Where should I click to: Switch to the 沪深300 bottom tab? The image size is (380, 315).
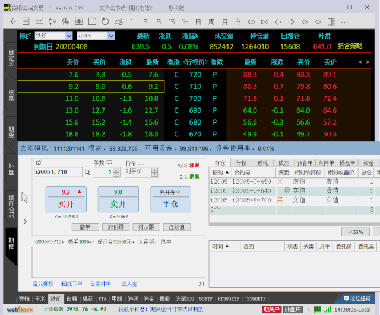point(185,299)
